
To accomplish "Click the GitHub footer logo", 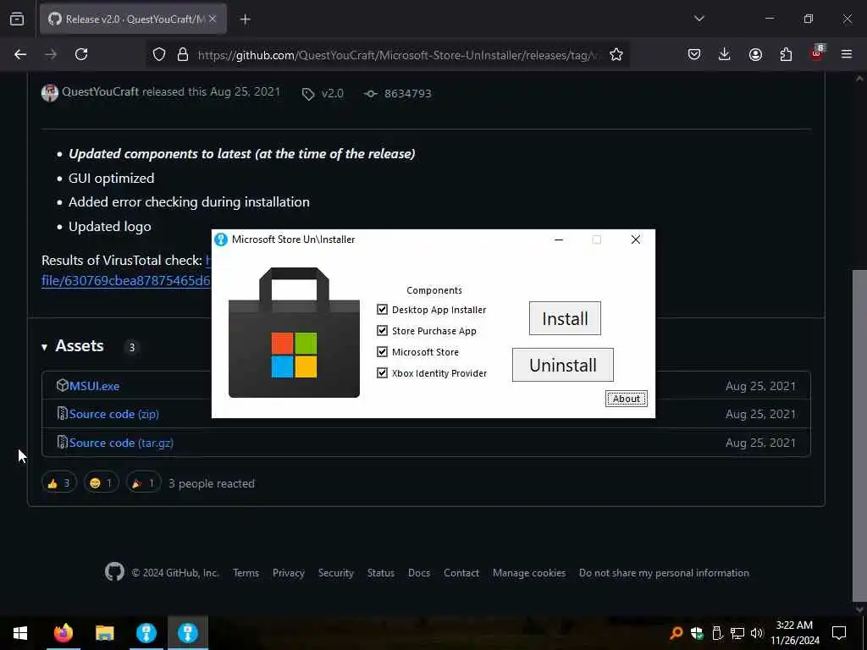I will pyautogui.click(x=114, y=571).
